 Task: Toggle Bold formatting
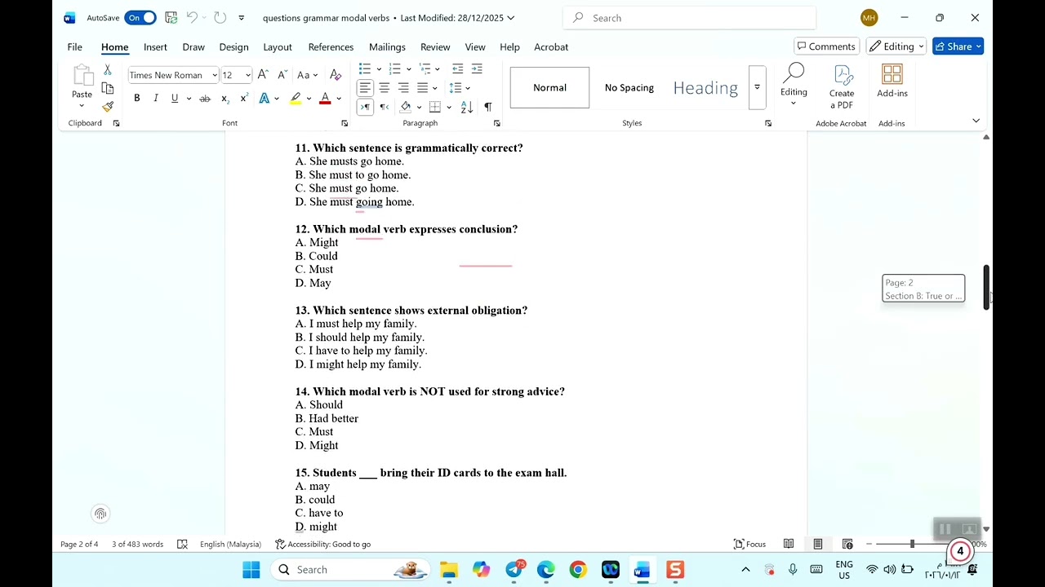136,99
